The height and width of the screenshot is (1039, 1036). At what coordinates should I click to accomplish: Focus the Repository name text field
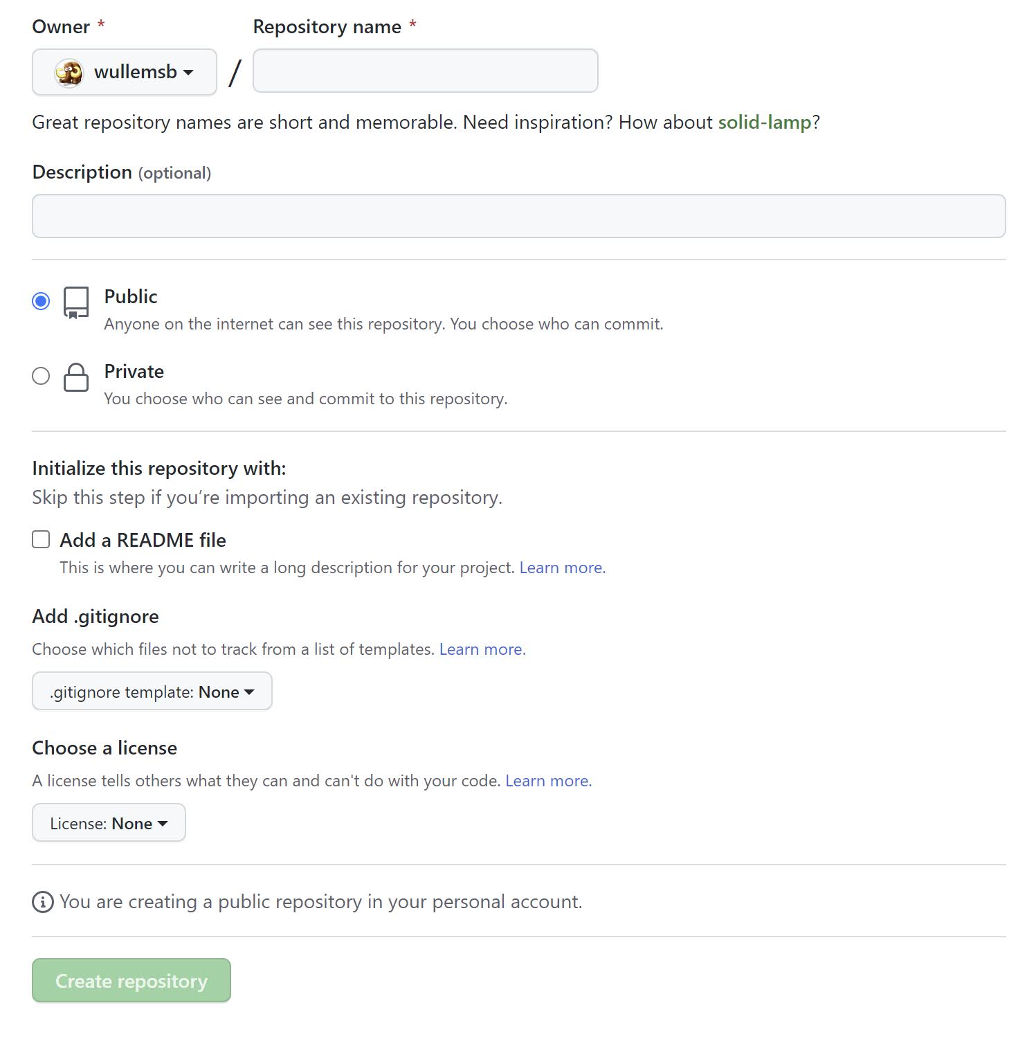(425, 71)
